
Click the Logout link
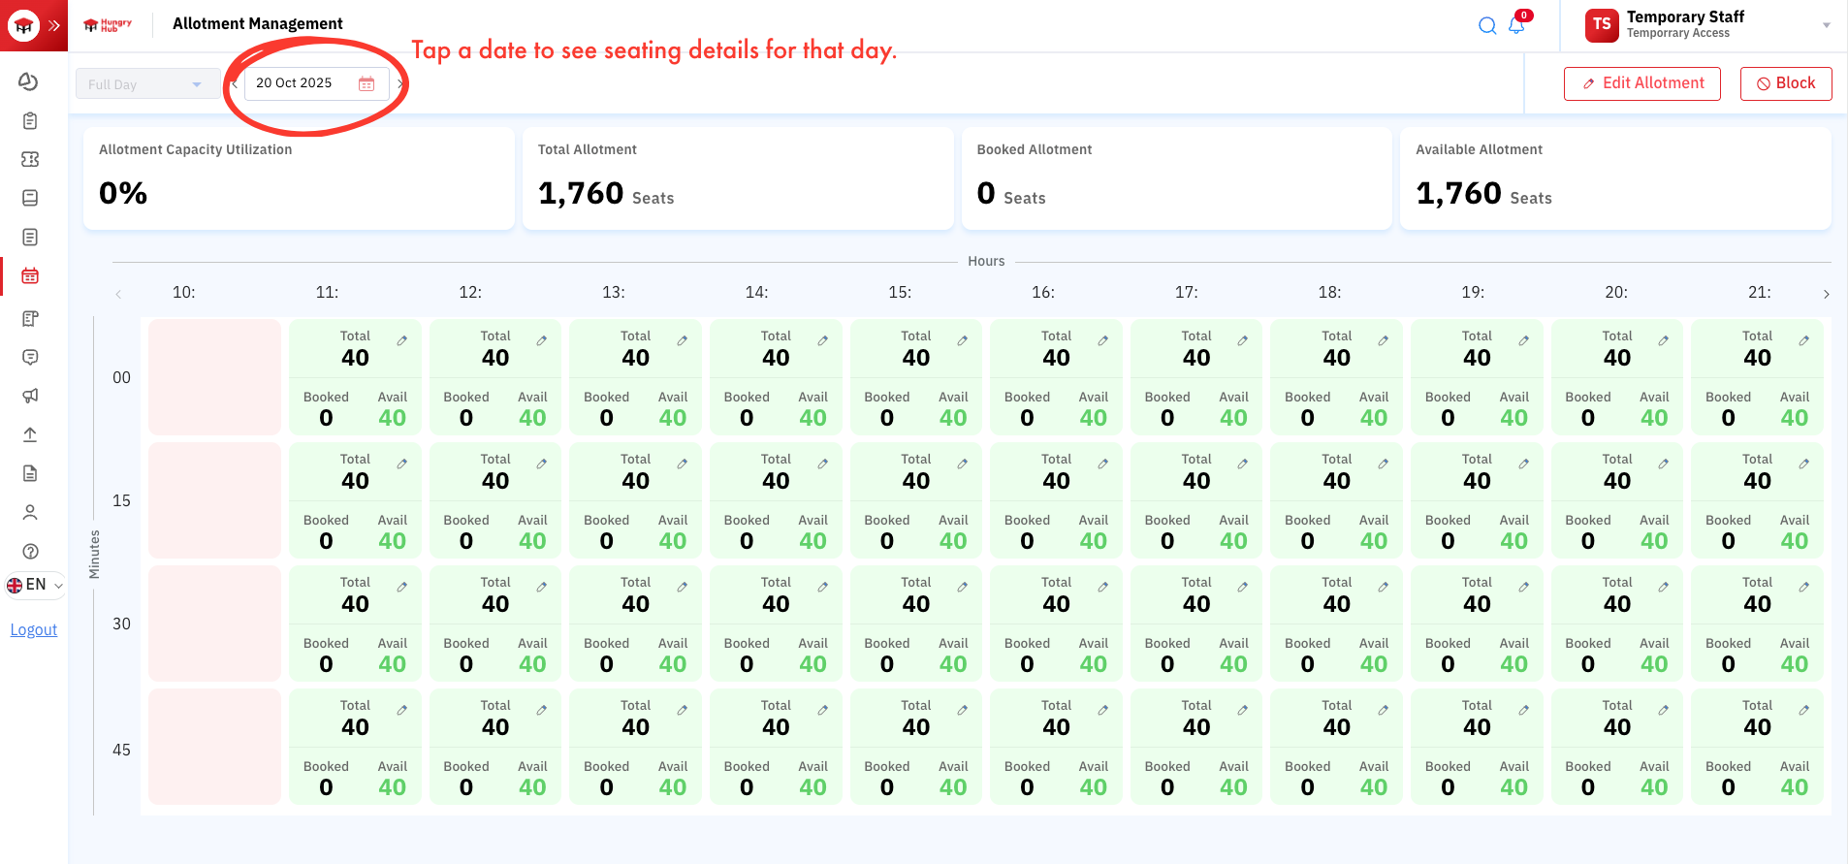click(x=34, y=629)
